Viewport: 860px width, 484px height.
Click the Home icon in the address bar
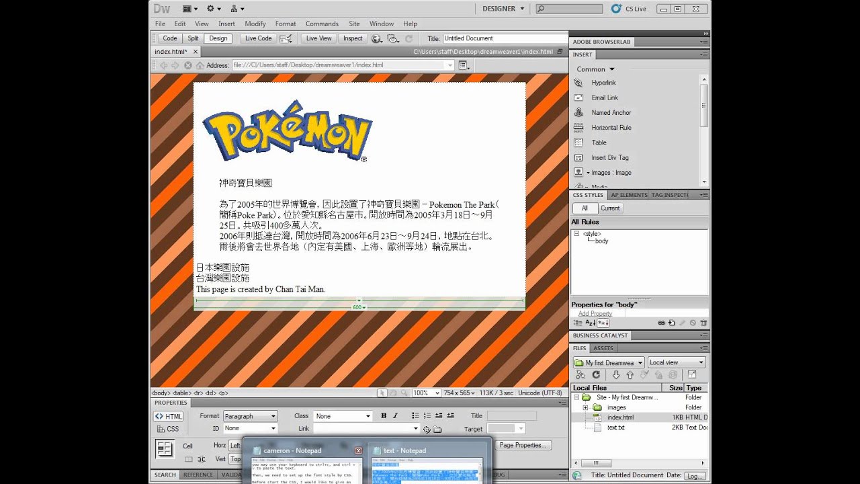tap(198, 65)
